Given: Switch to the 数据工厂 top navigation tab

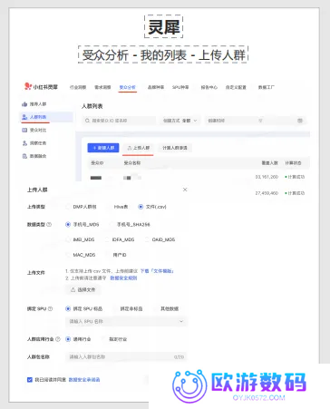Looking at the screenshot, I should [x=267, y=87].
